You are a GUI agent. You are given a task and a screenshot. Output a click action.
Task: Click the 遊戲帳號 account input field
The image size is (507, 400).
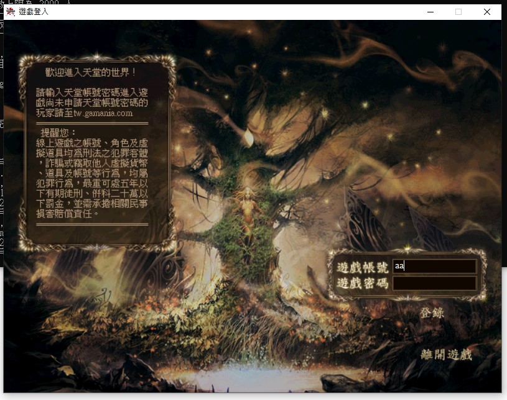434,266
